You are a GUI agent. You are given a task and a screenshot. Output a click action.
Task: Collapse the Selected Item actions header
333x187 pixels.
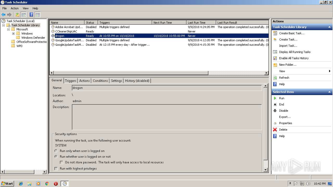(329, 92)
